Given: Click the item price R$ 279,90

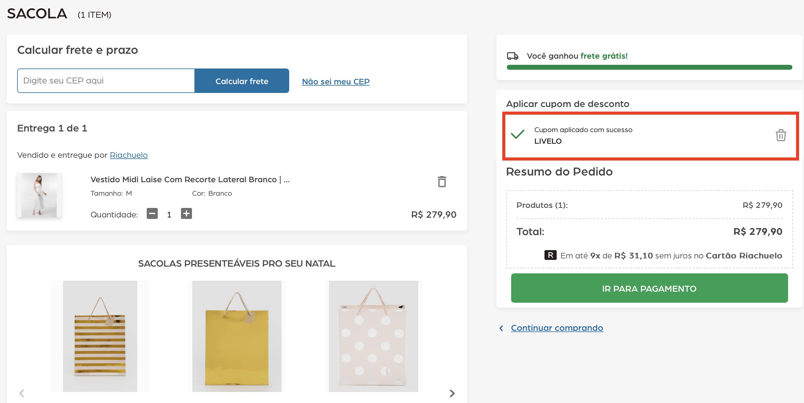Looking at the screenshot, I should [x=433, y=214].
